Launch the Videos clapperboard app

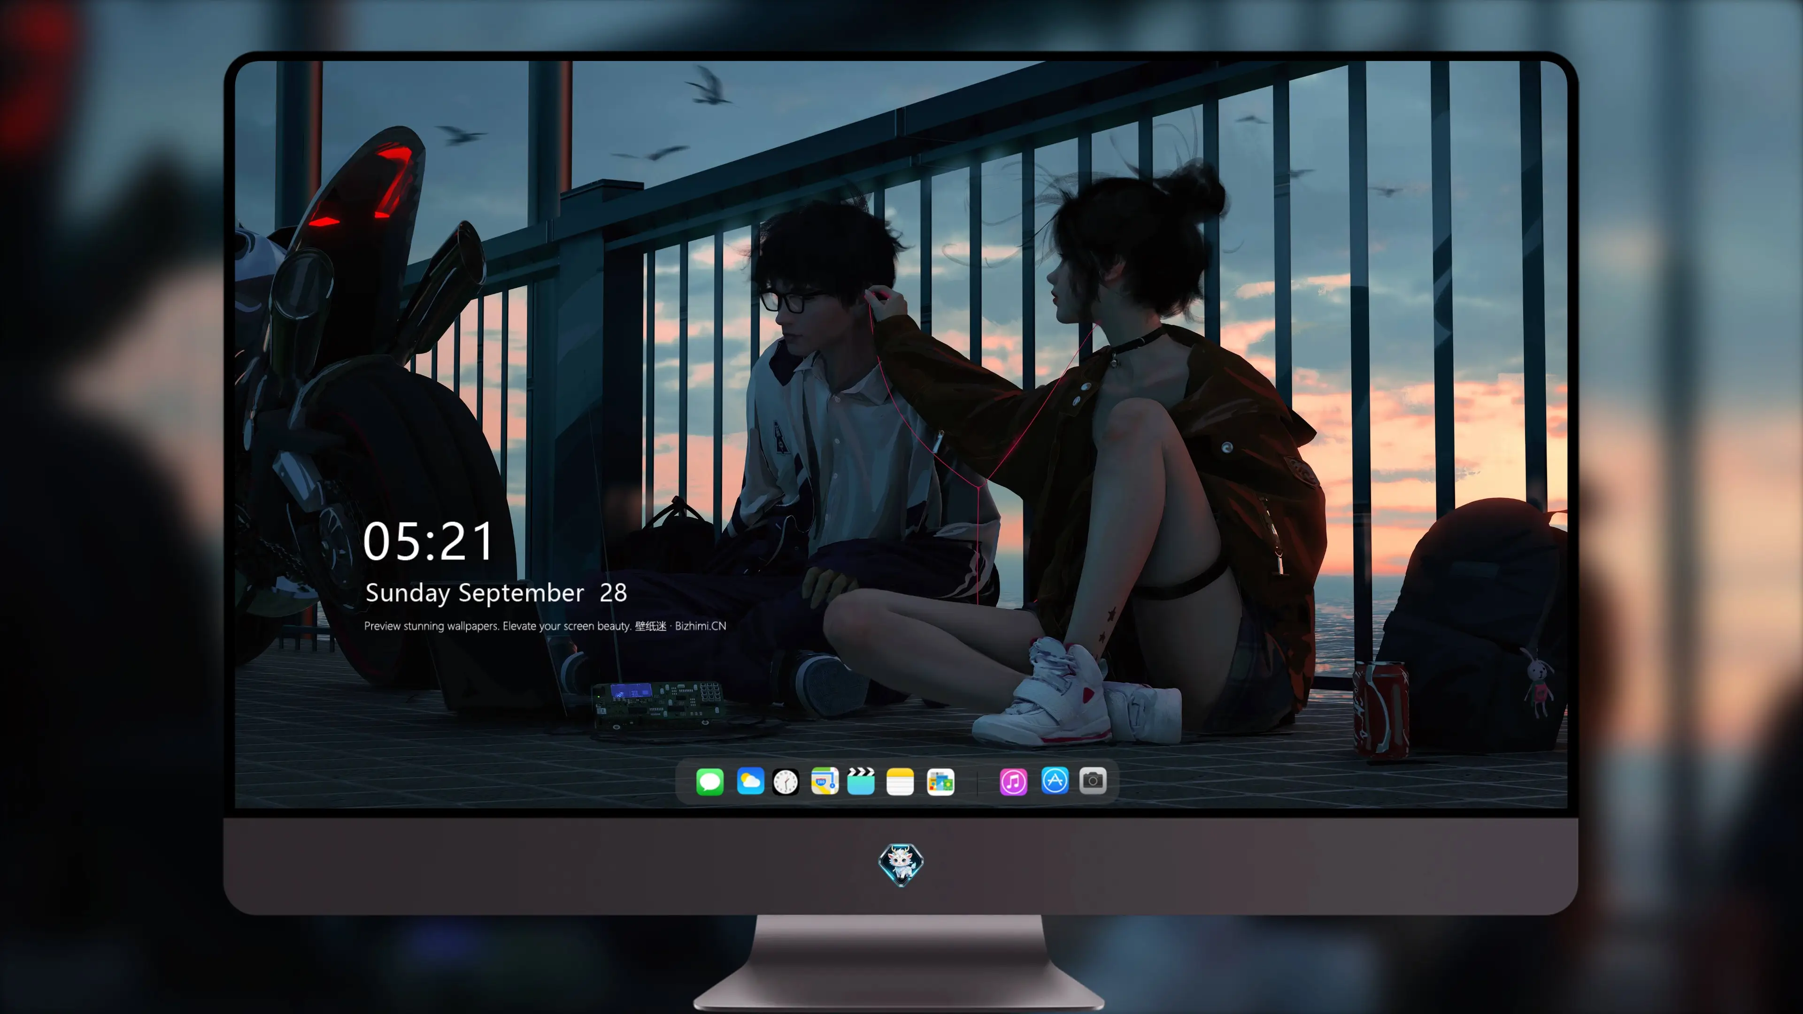click(861, 781)
